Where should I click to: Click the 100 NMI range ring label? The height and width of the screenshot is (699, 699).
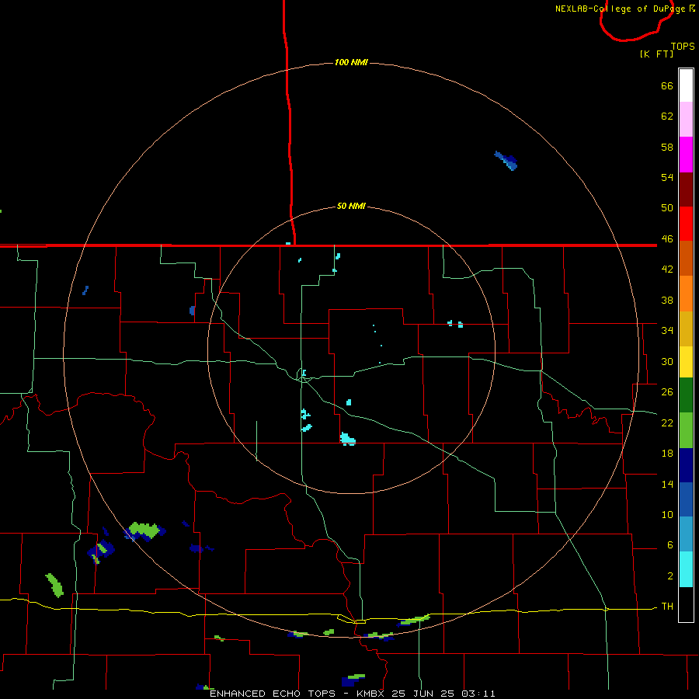click(351, 62)
